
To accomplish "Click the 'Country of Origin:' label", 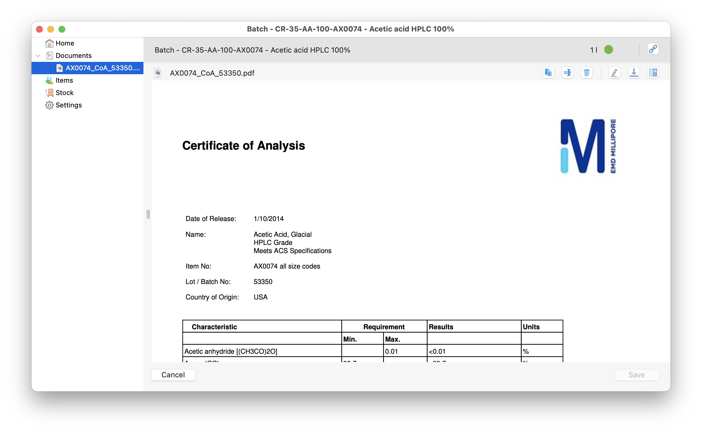I will coord(212,297).
